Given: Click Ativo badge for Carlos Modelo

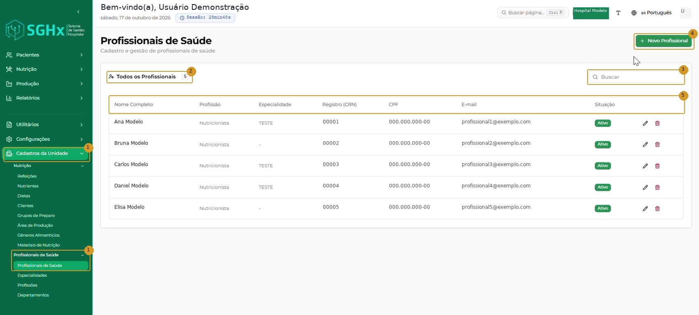Looking at the screenshot, I should tap(603, 166).
